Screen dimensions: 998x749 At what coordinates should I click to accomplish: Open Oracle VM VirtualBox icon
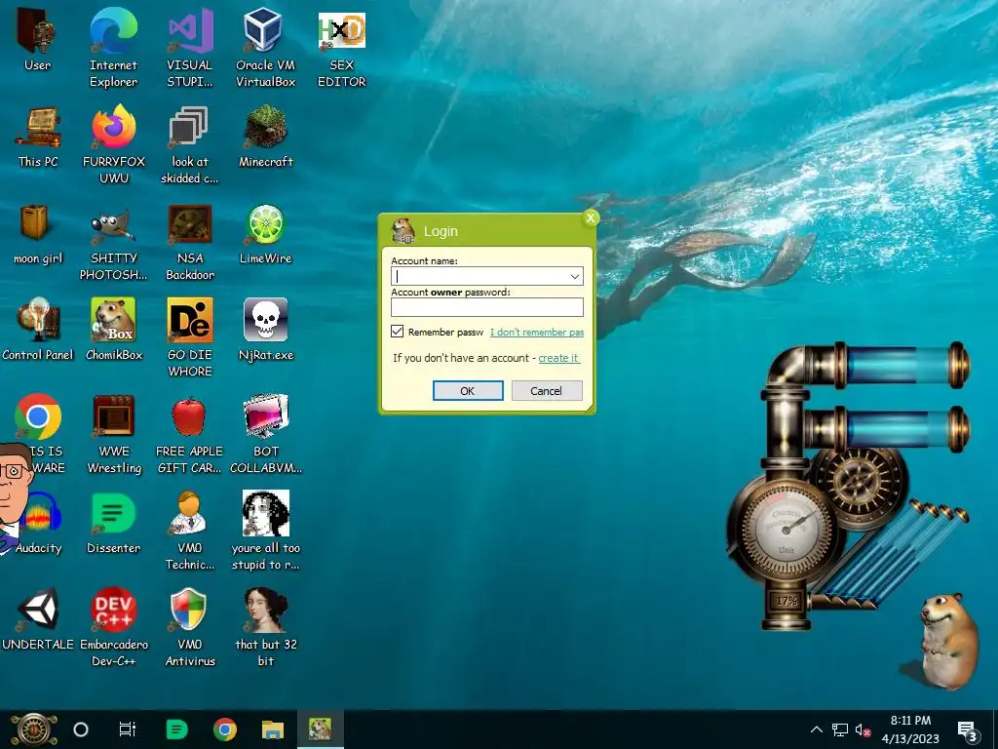click(x=265, y=48)
